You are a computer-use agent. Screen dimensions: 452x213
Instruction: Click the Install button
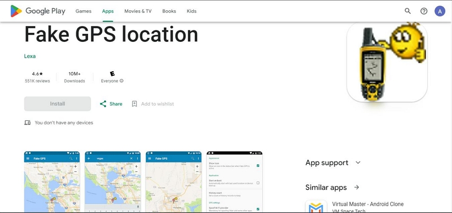point(58,104)
